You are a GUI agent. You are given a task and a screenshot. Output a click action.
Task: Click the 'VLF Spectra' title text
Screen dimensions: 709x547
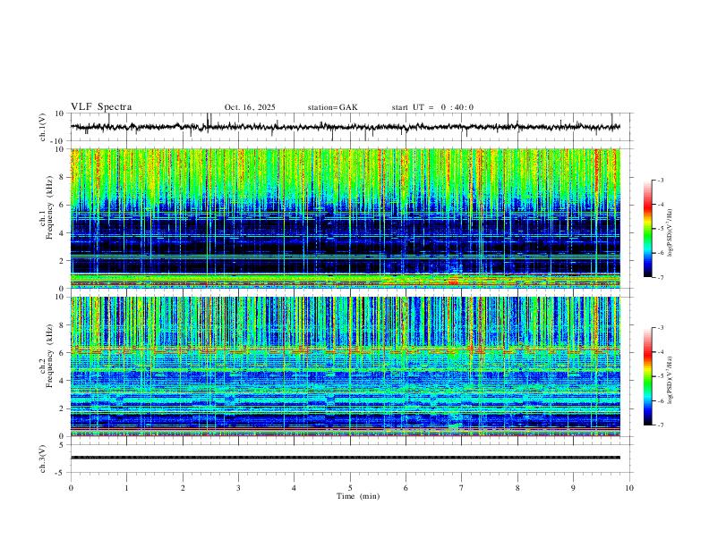click(x=101, y=107)
